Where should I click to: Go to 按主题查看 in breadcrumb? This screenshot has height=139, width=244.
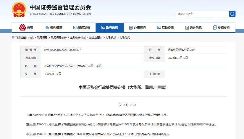(x=96, y=38)
